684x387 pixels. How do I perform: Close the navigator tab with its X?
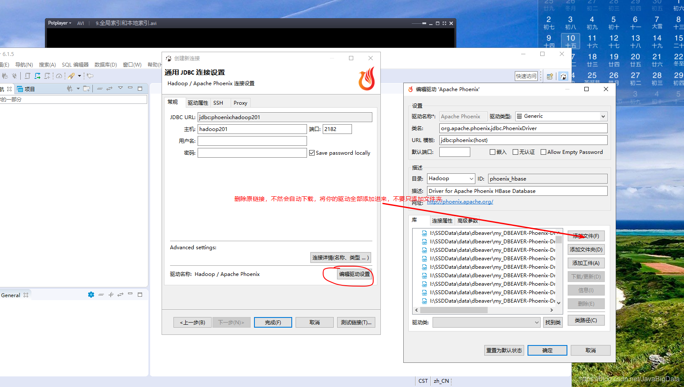pyautogui.click(x=9, y=89)
